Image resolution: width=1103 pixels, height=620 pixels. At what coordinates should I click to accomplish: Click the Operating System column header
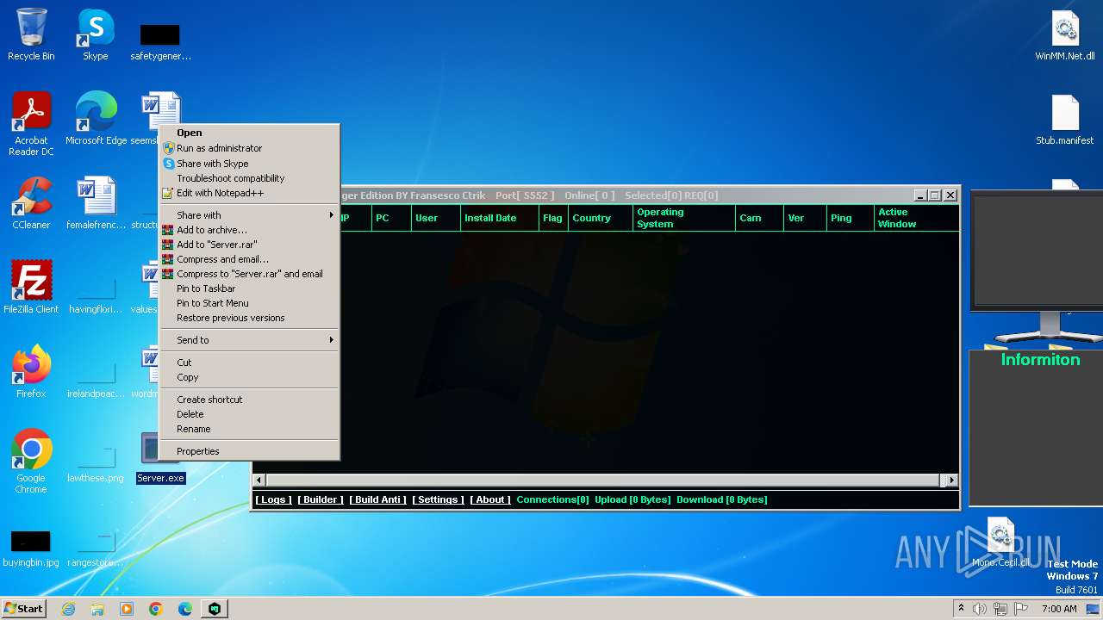coord(684,218)
